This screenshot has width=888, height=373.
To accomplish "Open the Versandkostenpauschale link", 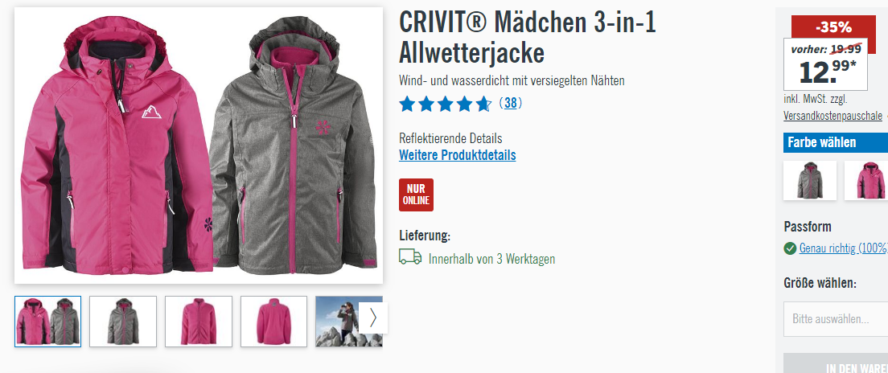I will [x=832, y=116].
